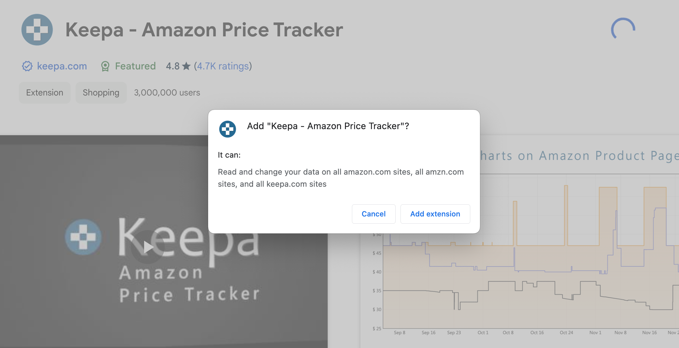Click the permissions description text in dialog
This screenshot has height=348, width=679.
pyautogui.click(x=341, y=178)
